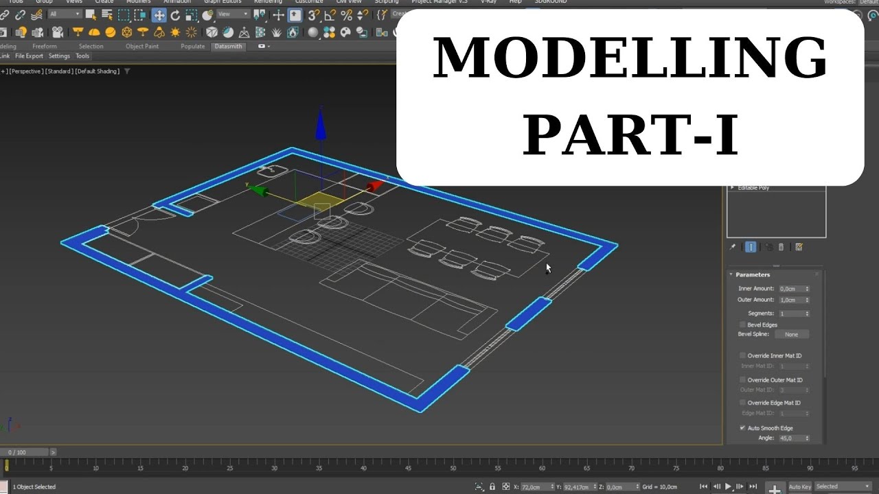This screenshot has width=879, height=494.
Task: Expand the Editable Poly stack entry
Action: [x=733, y=187]
